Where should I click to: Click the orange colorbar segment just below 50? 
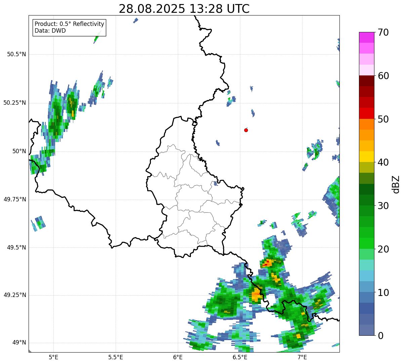click(367, 124)
